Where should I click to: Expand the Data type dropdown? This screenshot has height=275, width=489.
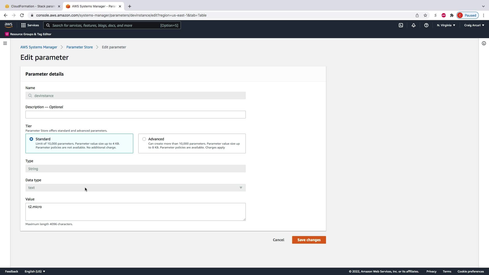click(x=135, y=188)
